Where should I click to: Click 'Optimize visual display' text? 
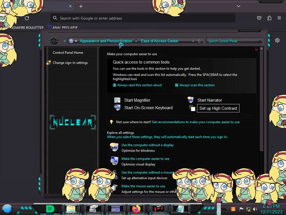(x=138, y=164)
